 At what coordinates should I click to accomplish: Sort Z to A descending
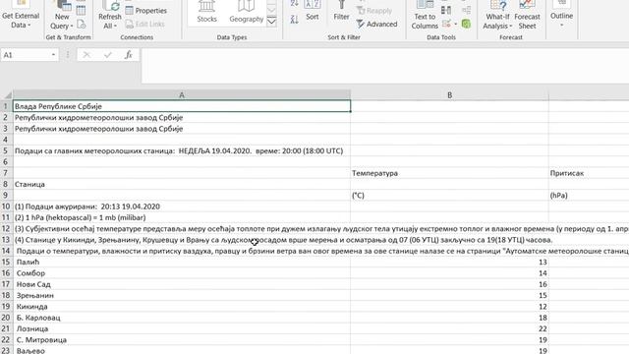tap(294, 20)
